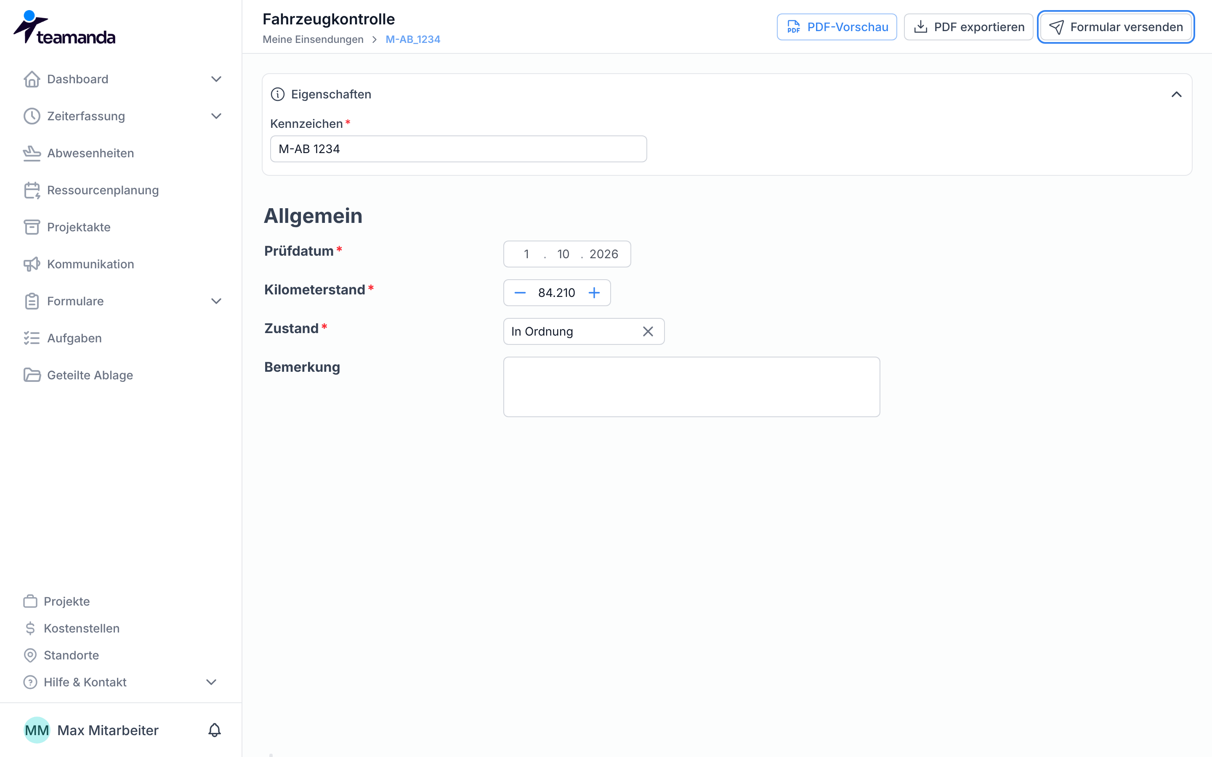The width and height of the screenshot is (1212, 757).
Task: Go back to Meine Einsendungen
Action: pyautogui.click(x=313, y=40)
